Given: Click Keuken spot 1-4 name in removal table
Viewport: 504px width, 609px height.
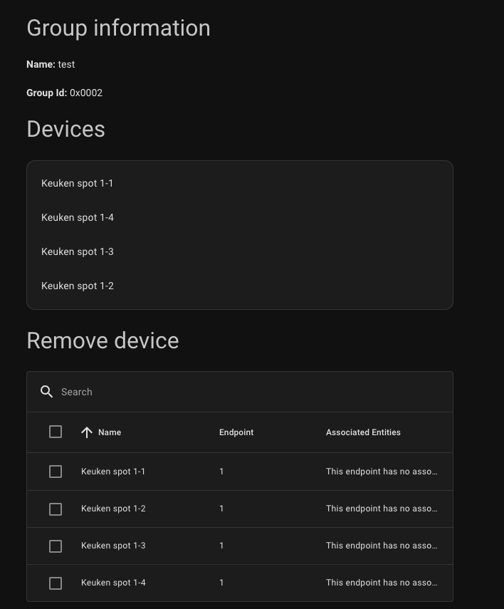Looking at the screenshot, I should coord(113,583).
